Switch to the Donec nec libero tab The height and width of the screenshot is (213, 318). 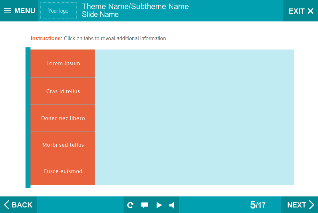63,118
